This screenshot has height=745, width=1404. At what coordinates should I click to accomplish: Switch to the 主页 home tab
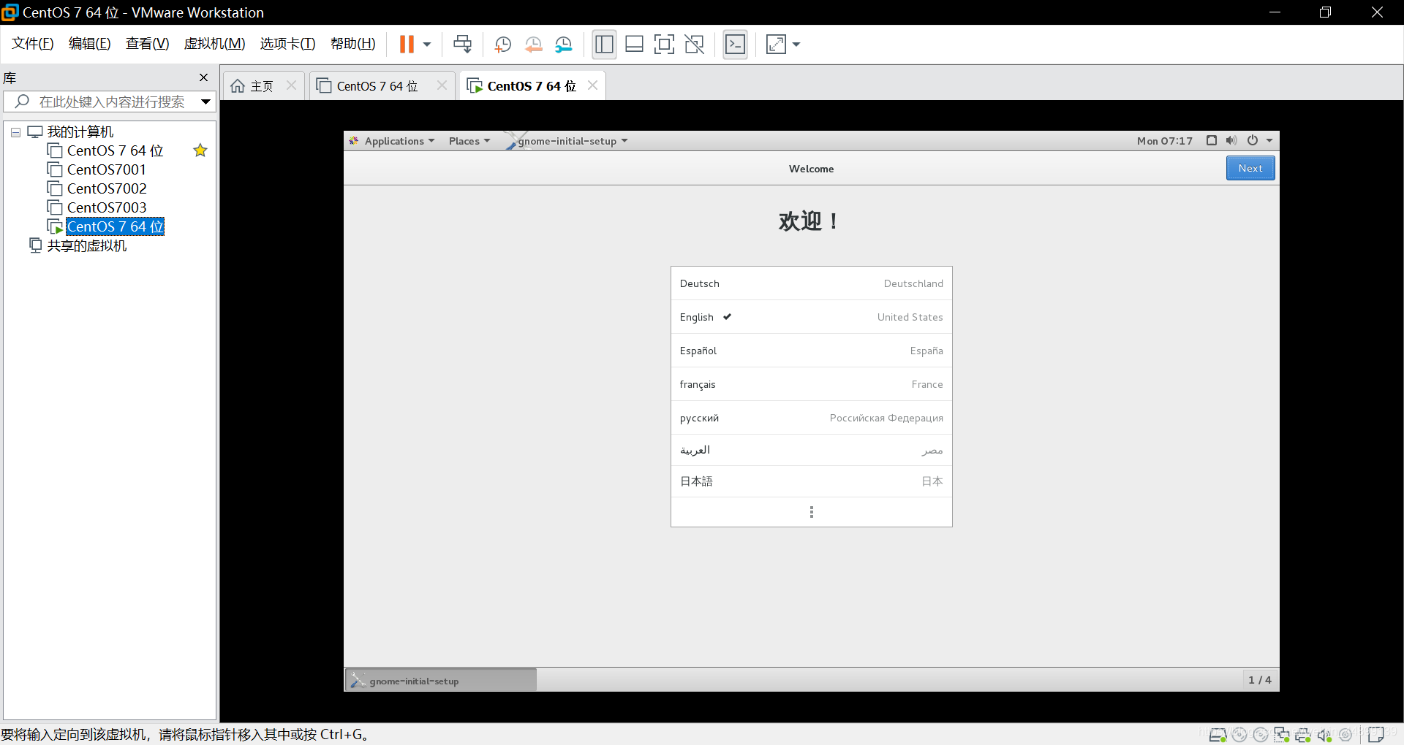(x=252, y=86)
